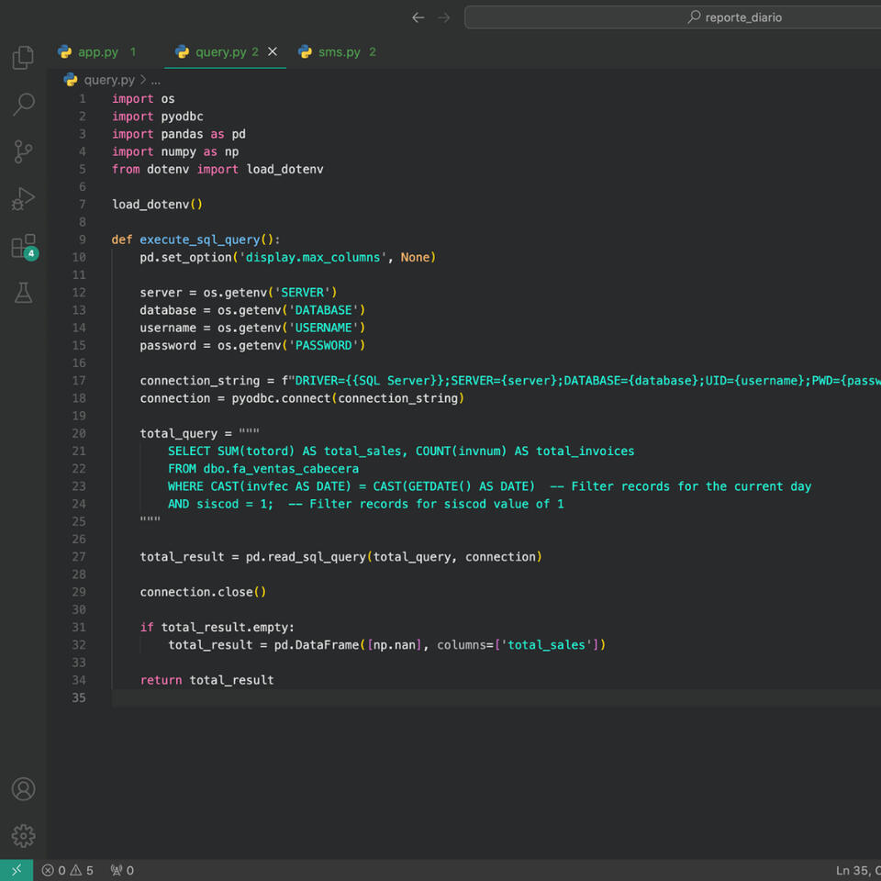Open the Manage gear menu
This screenshot has height=881, width=881.
point(23,836)
